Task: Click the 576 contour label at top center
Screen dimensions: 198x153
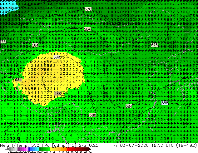Action: click(x=88, y=9)
